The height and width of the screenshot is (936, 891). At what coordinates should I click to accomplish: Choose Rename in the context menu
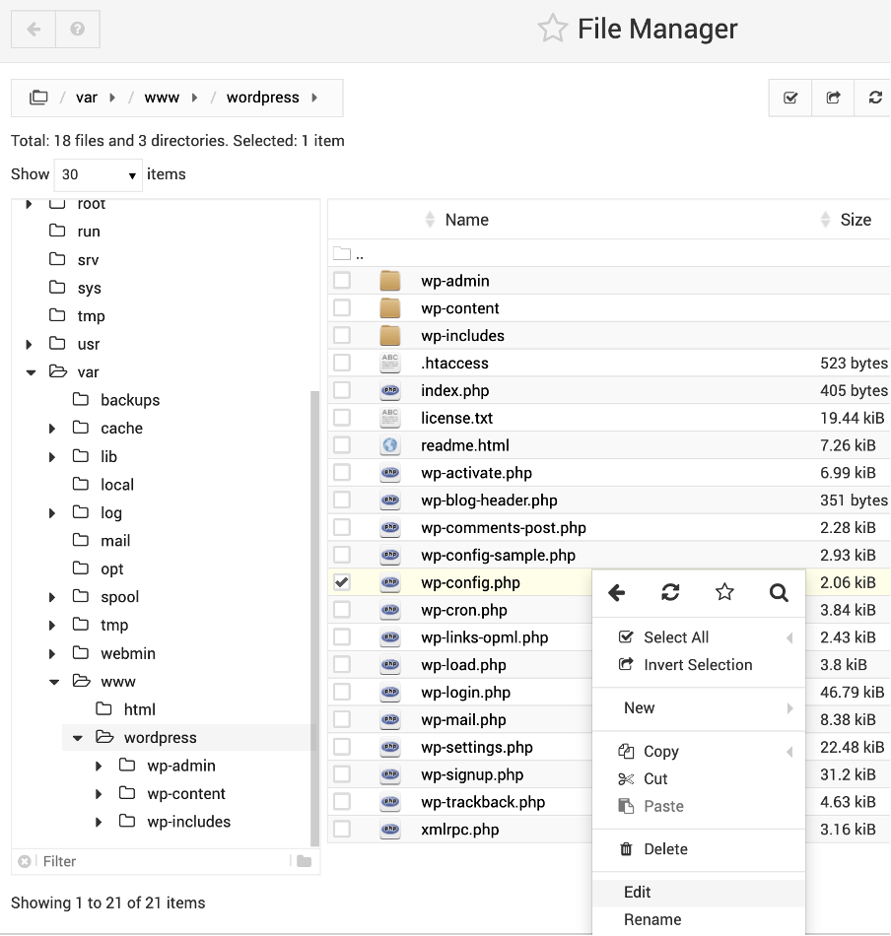pyautogui.click(x=698, y=919)
